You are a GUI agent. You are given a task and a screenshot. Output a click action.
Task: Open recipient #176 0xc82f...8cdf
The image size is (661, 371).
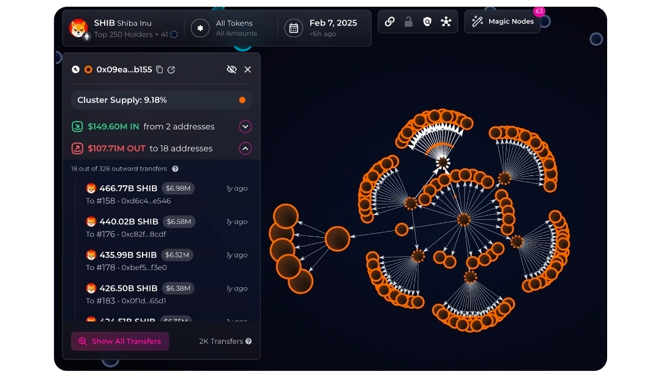click(x=125, y=234)
